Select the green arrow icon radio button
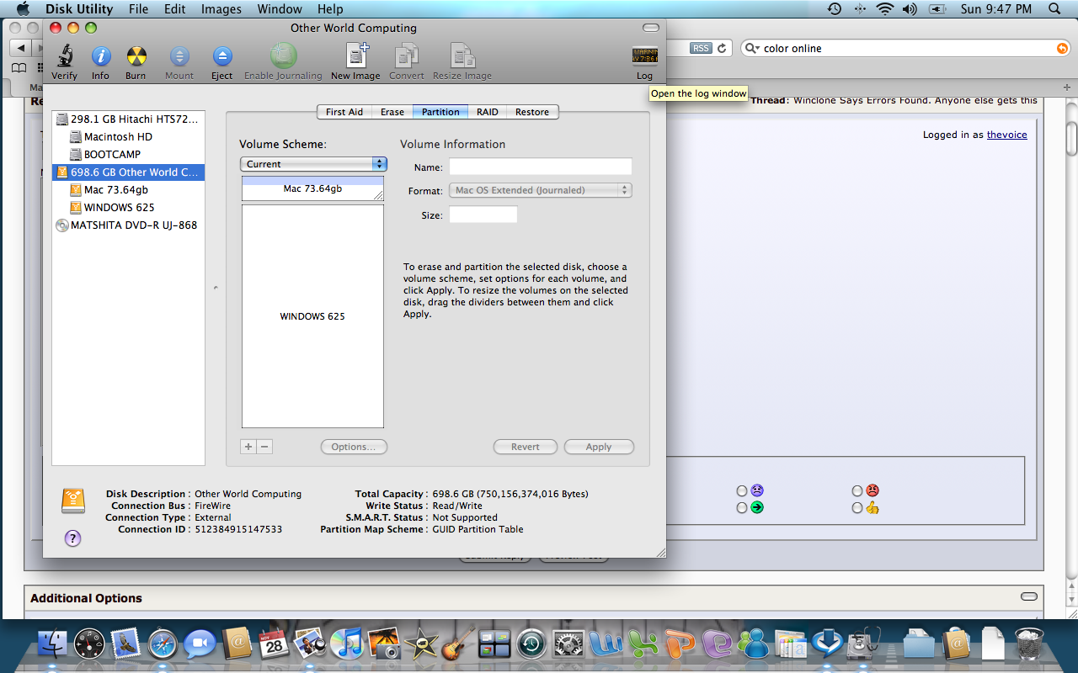Screen dimensions: 1078x673 point(741,508)
